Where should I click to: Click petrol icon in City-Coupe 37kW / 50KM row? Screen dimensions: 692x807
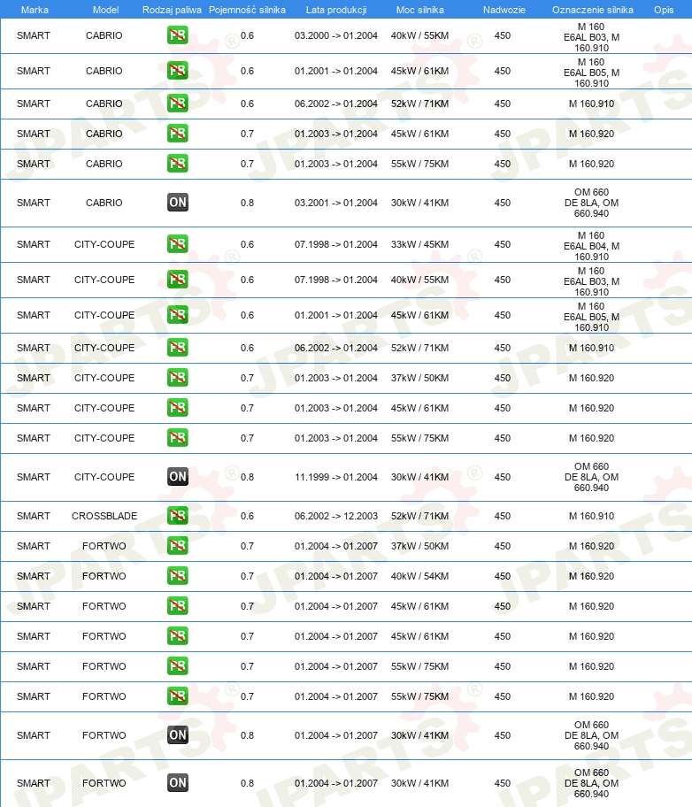(178, 378)
